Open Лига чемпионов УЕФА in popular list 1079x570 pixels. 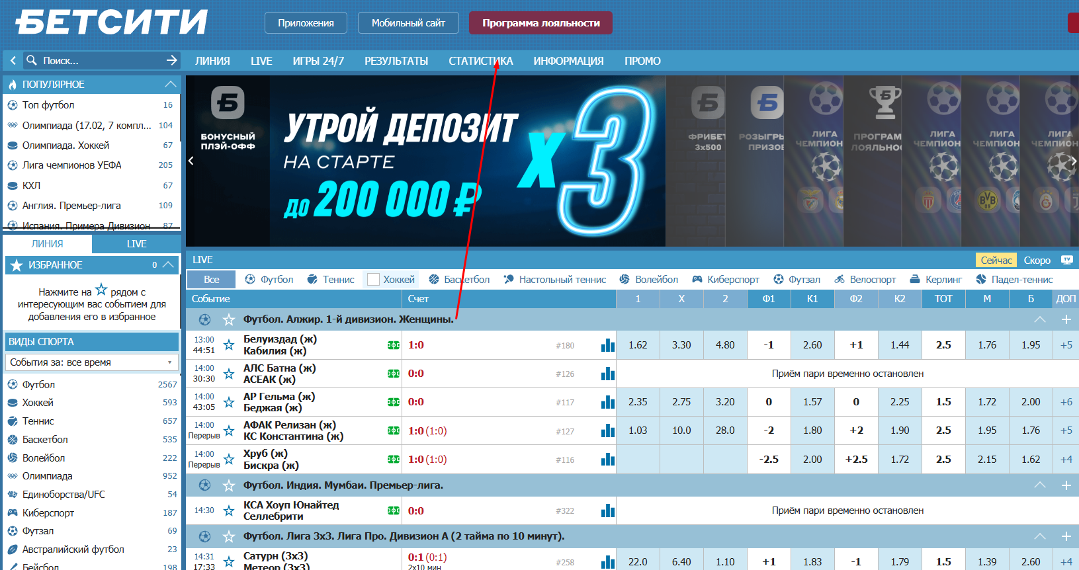point(71,165)
